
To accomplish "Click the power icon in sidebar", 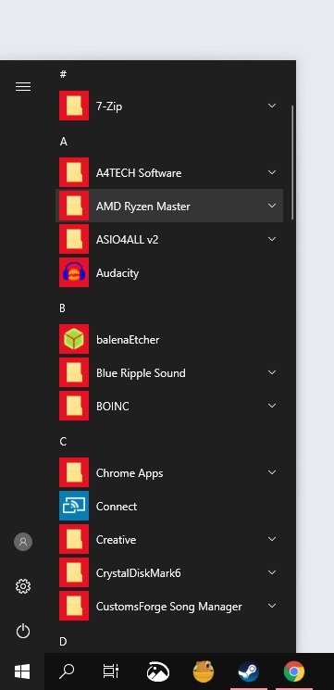I will [23, 631].
